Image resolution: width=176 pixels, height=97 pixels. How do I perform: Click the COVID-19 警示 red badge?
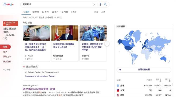click(10, 24)
